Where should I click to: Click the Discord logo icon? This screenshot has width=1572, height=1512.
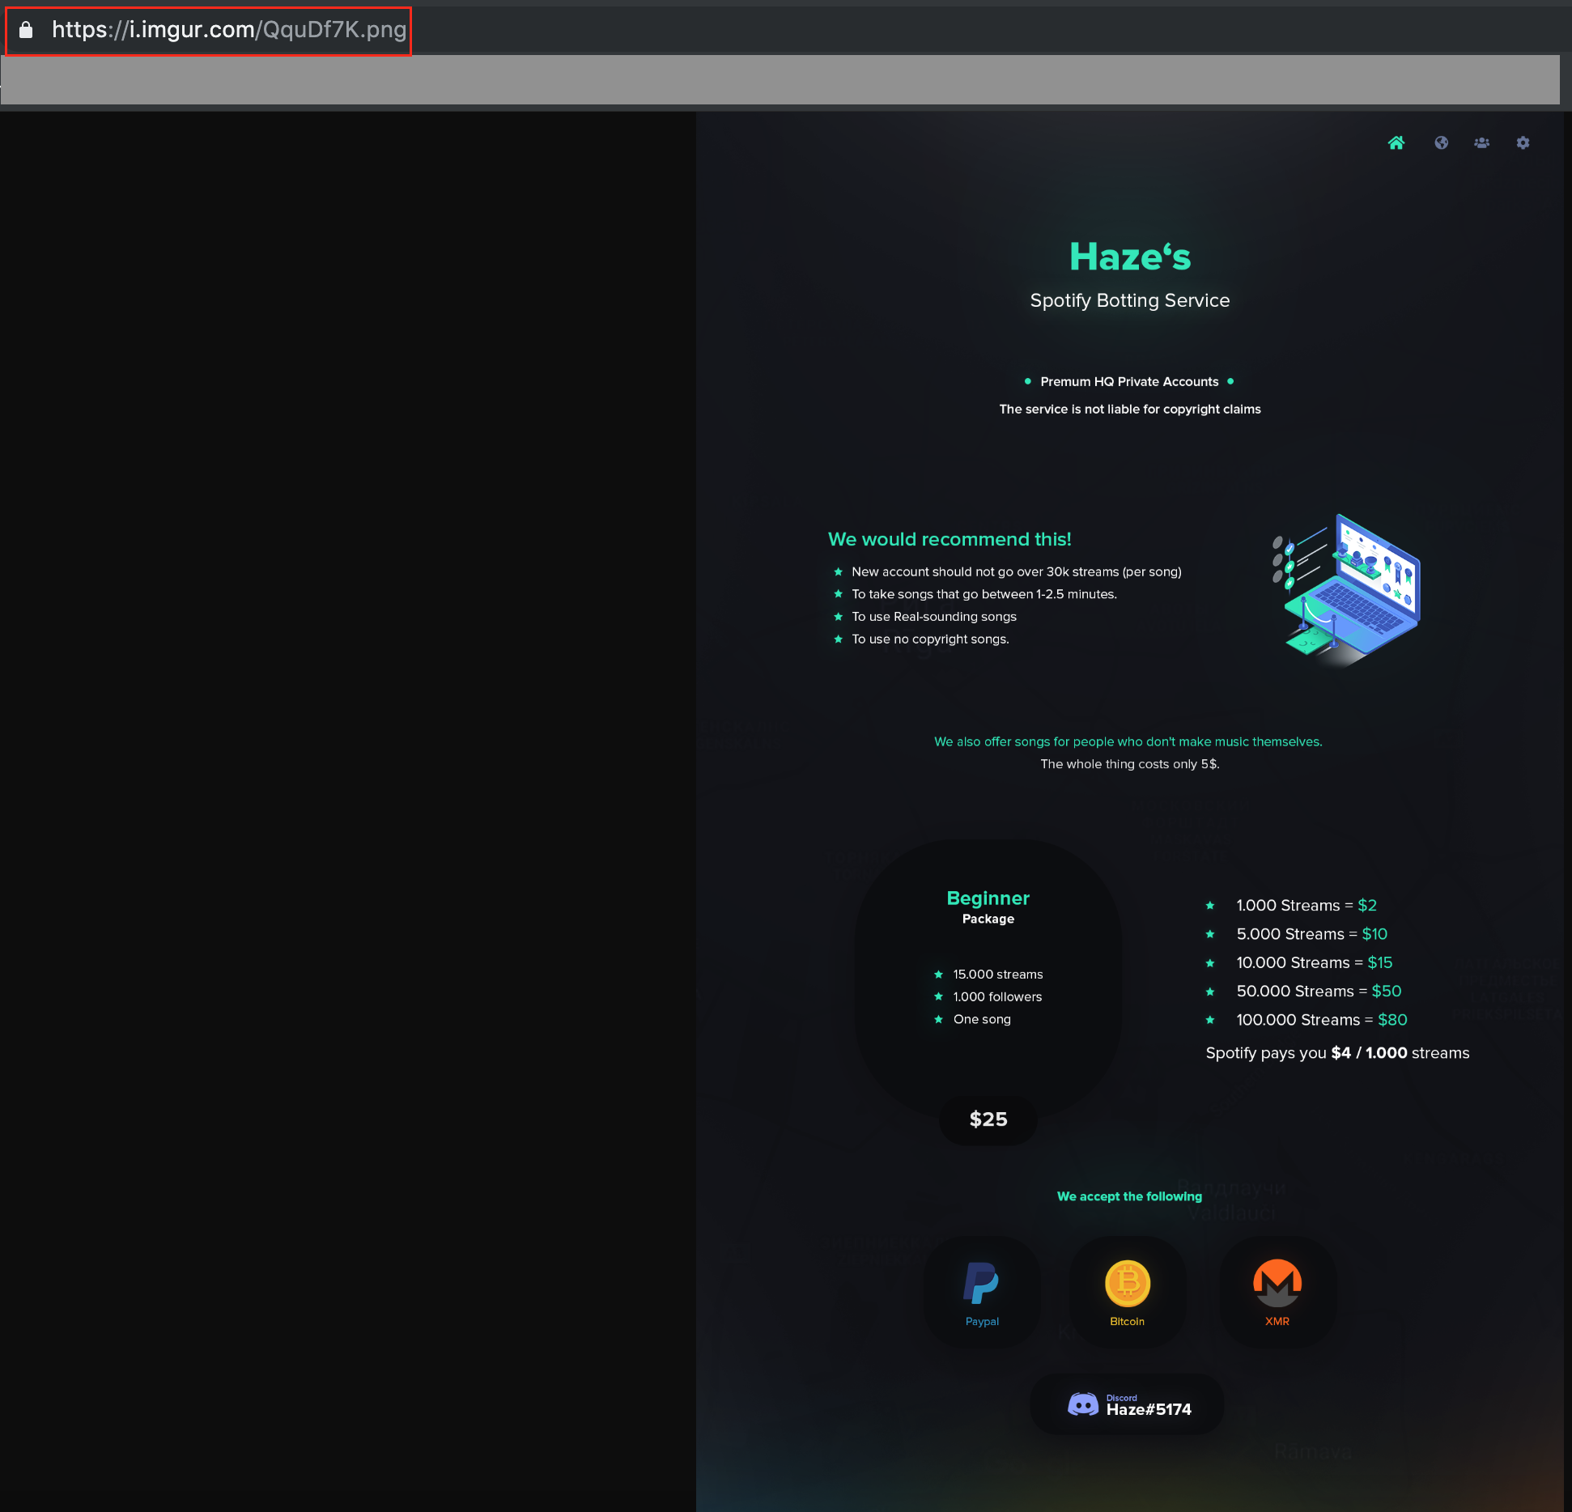pos(1083,1404)
